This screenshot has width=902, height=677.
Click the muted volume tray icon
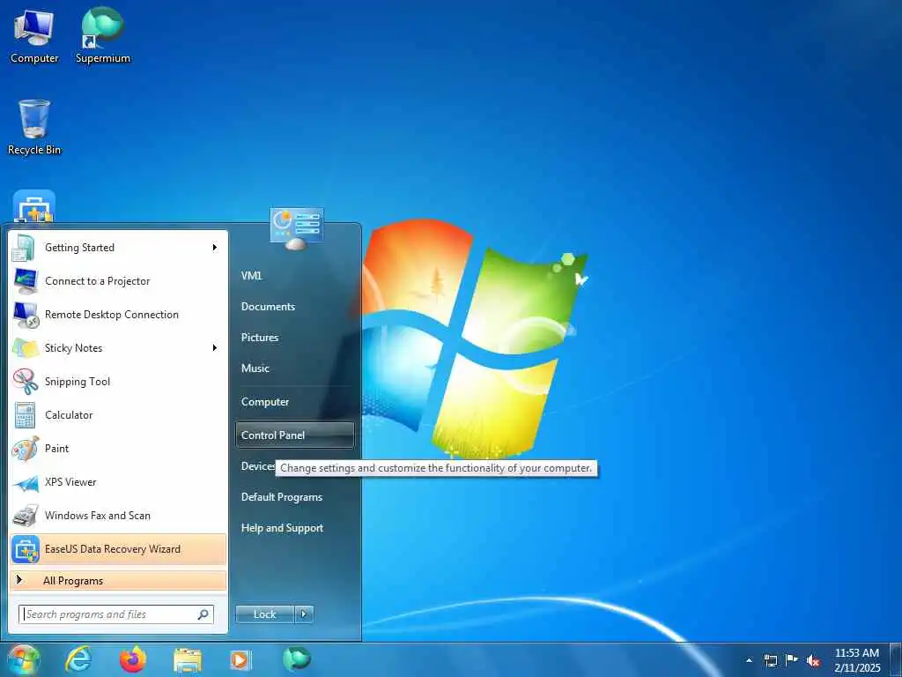(x=813, y=660)
